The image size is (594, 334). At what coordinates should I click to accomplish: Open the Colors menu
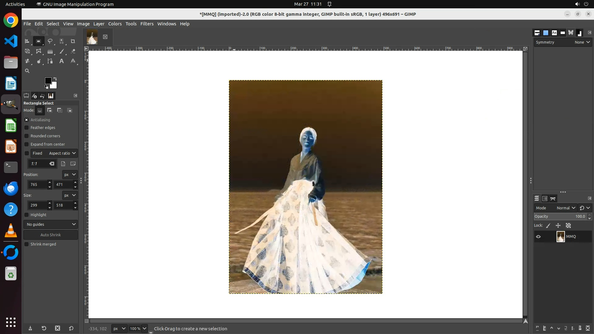pyautogui.click(x=115, y=24)
